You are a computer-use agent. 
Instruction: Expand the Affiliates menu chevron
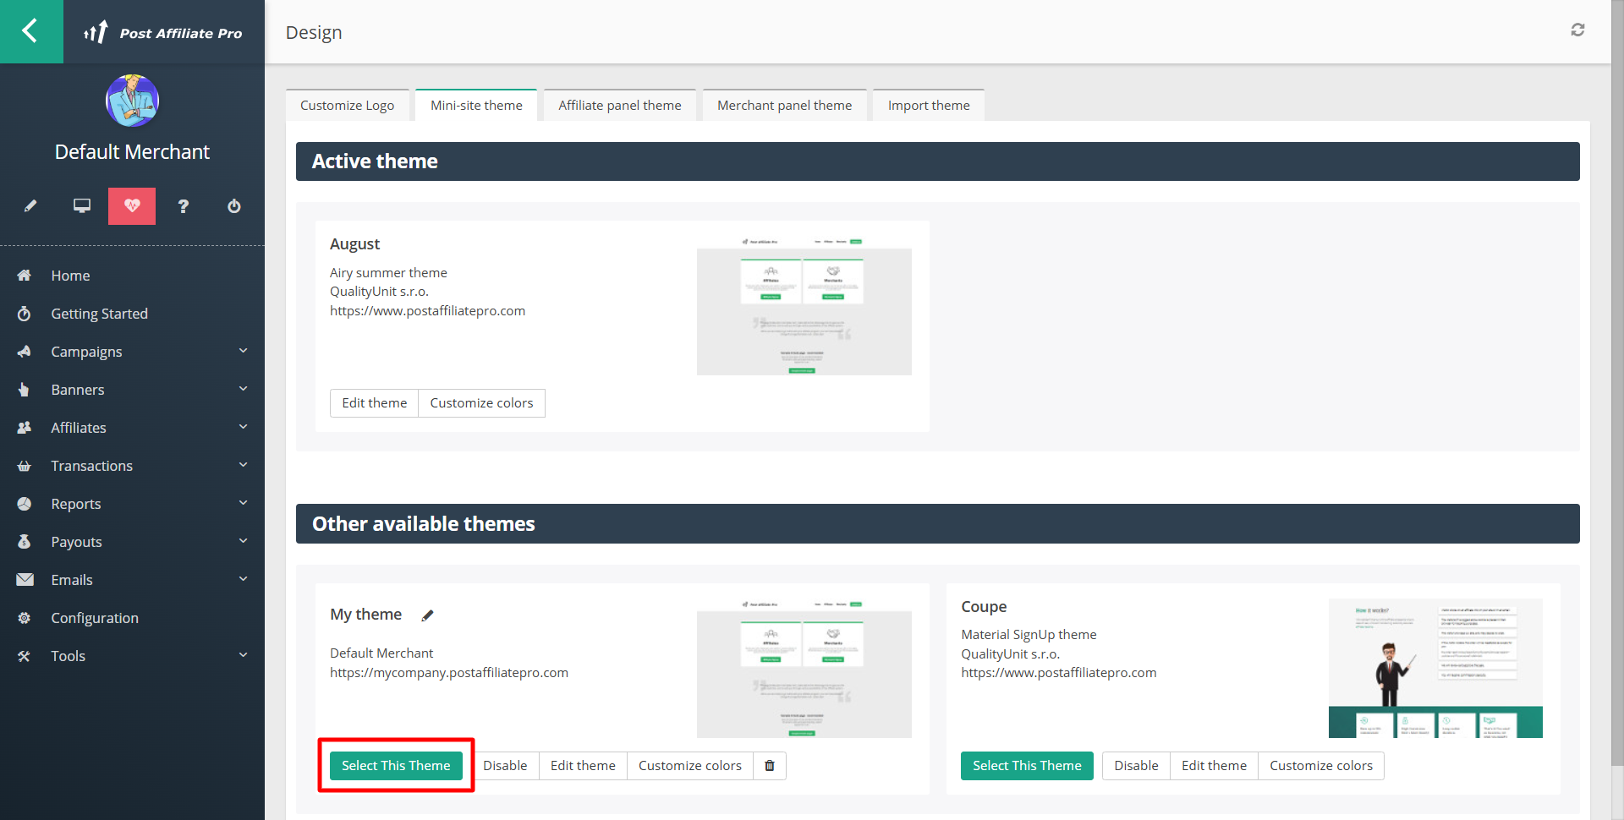click(244, 427)
